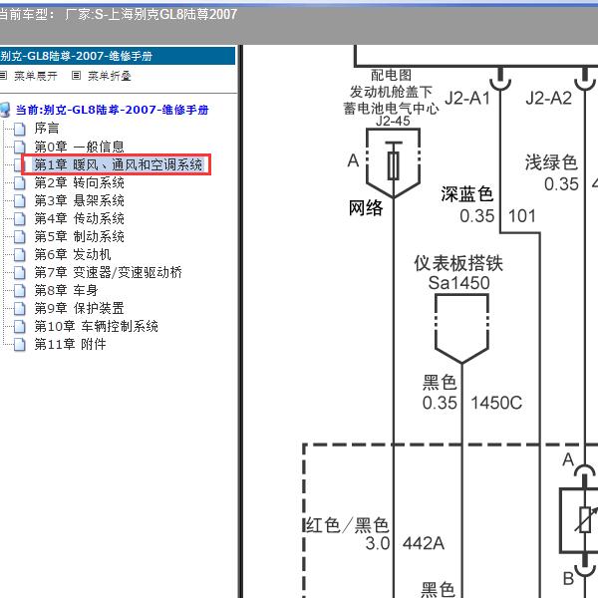
Task: Click page icon beside 第7章 变速器/变速驱动桥
Action: point(20,273)
